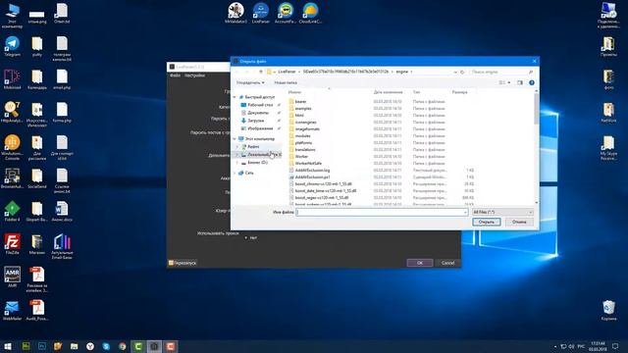Open the AMR desktop icon
The height and width of the screenshot is (353, 628).
point(12,277)
